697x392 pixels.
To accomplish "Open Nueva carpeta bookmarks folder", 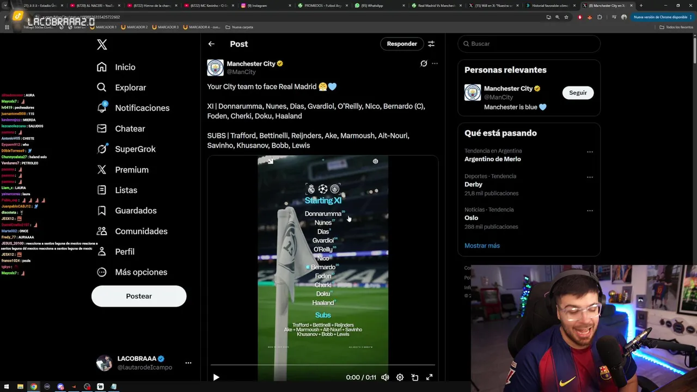I will click(240, 27).
